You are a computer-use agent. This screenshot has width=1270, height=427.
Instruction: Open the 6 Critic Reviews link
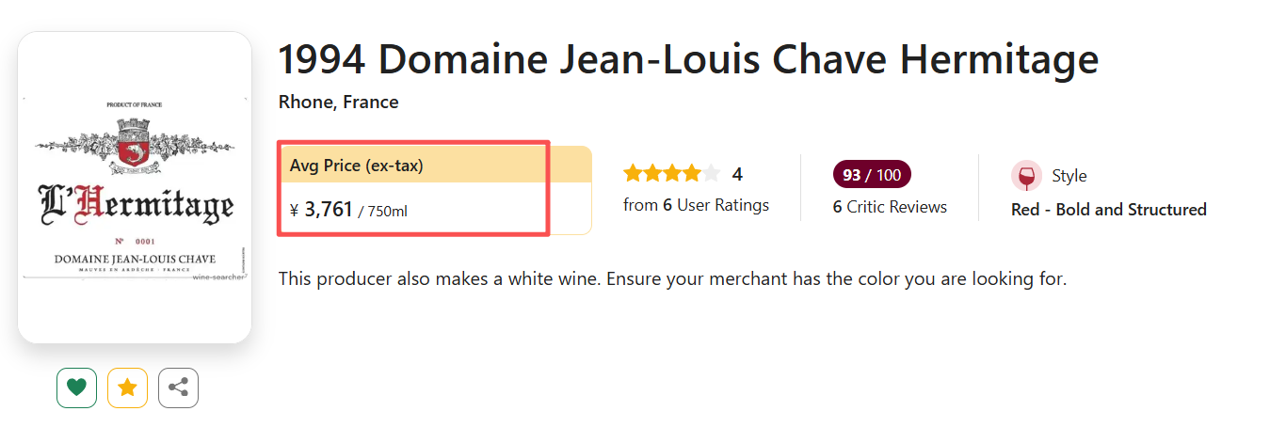tap(890, 207)
